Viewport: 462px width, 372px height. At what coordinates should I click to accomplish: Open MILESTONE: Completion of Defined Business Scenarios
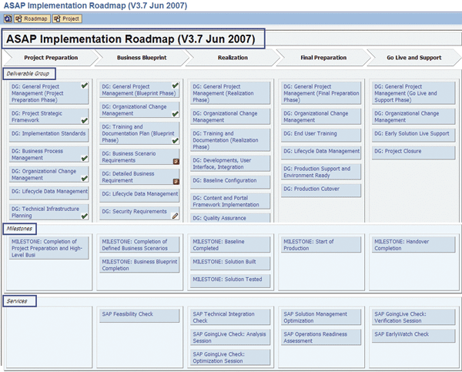tap(139, 245)
